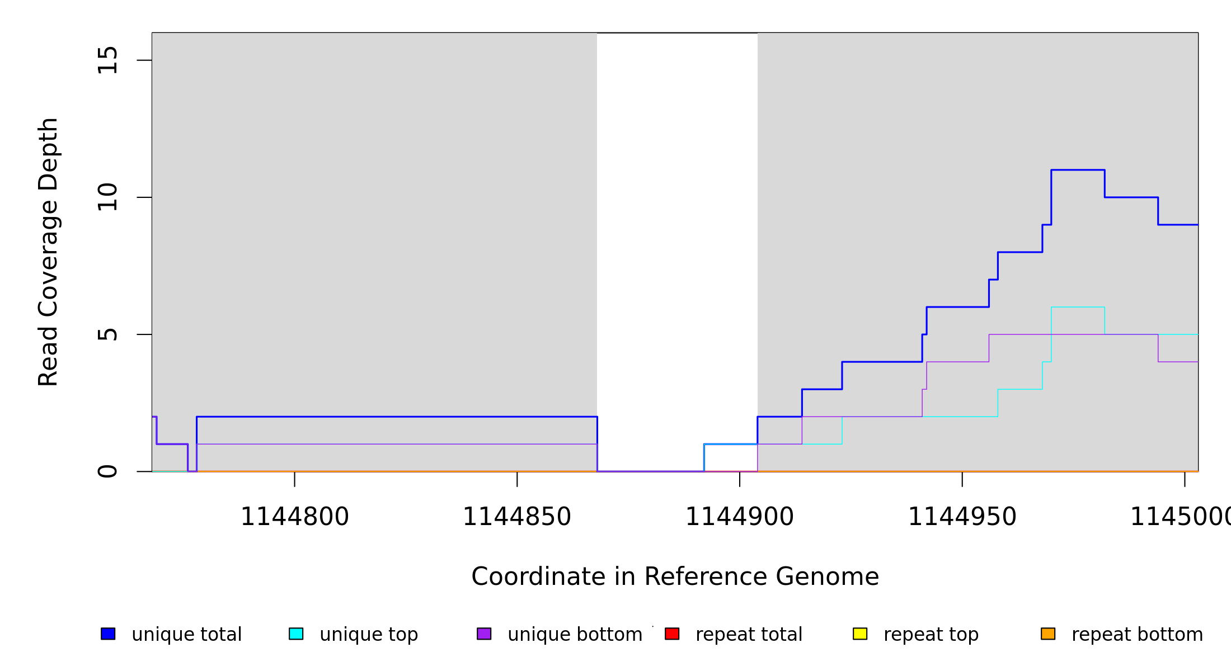Click the purple unique bottom legend swatch
1231x671 pixels.
(x=484, y=634)
